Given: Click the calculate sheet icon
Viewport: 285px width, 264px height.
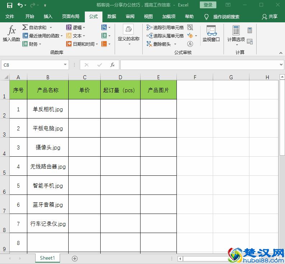Looking at the screenshot, I should pos(250,41).
